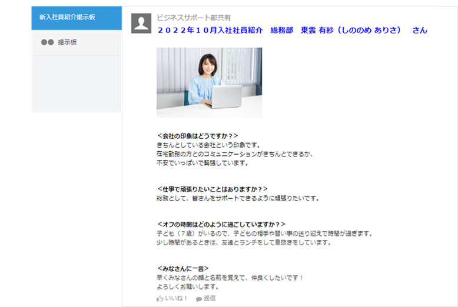Open the ●● 掲示板 sidebar item
The width and height of the screenshot is (458, 307).
point(77,42)
